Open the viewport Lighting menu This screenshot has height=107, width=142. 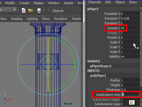tap(32, 19)
